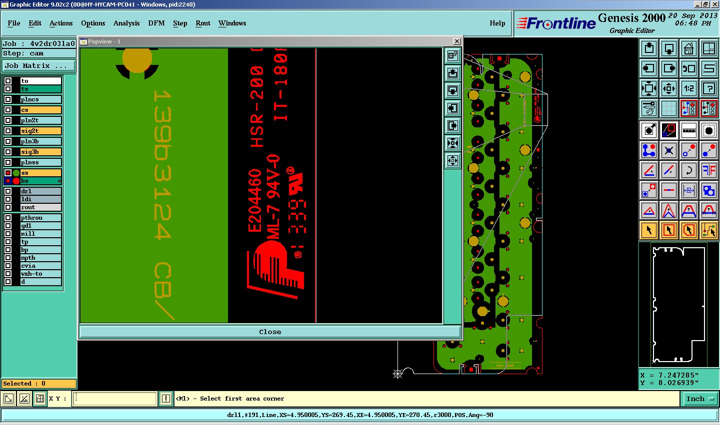This screenshot has height=425, width=720.
Task: Click the blue dot with X delete icon
Action: point(669,150)
